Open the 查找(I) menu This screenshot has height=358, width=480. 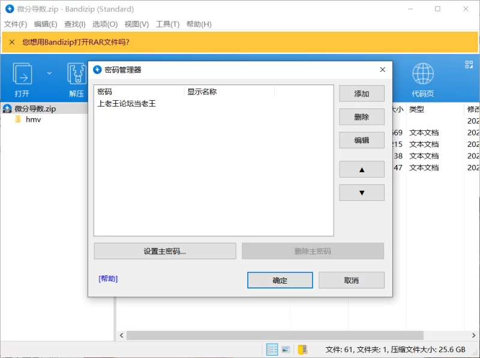pos(74,24)
